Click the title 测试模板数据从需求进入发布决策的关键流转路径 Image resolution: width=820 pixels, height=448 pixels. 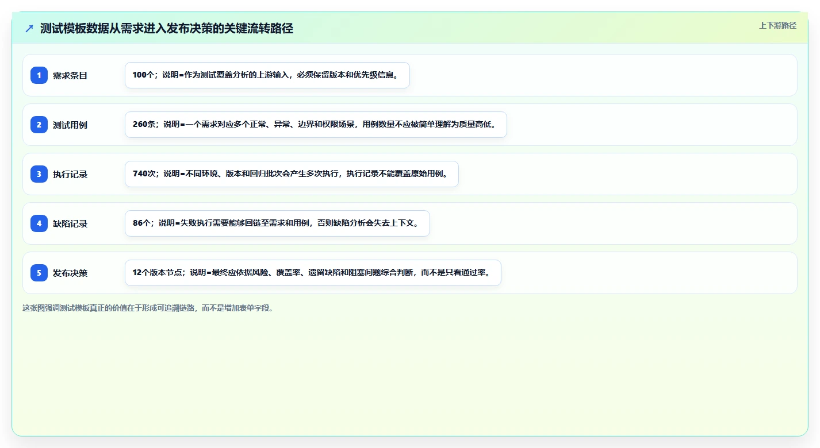(x=167, y=29)
